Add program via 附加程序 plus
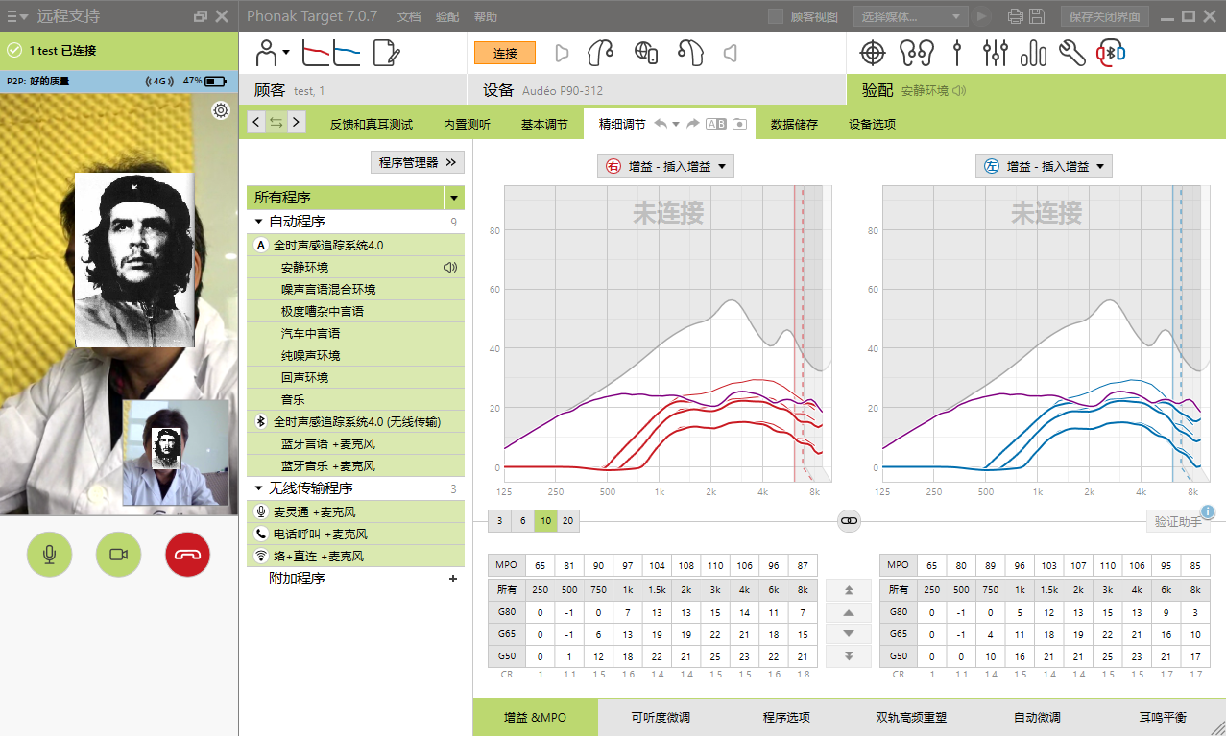 pos(453,579)
